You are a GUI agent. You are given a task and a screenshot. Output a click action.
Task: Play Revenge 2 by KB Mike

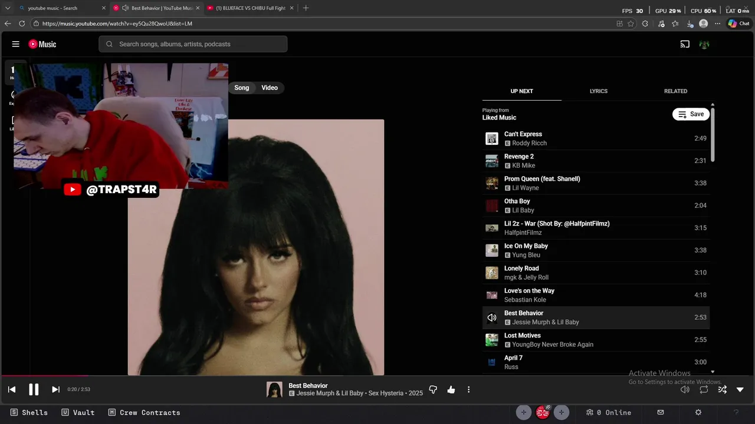[x=596, y=161]
